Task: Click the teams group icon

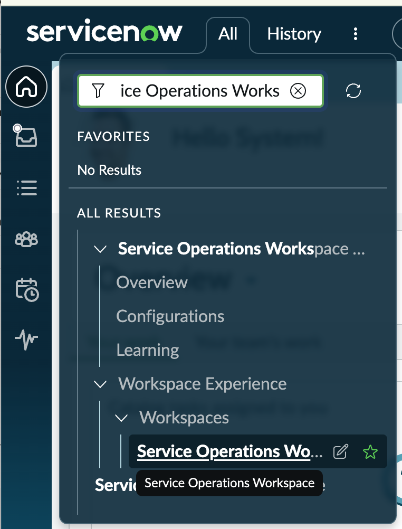Action: [x=26, y=239]
